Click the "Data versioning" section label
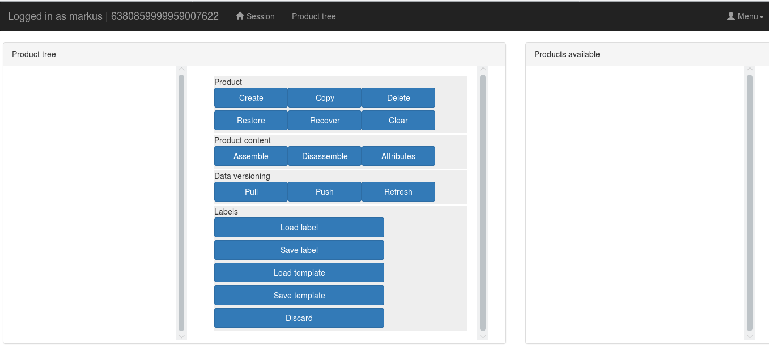 point(242,176)
